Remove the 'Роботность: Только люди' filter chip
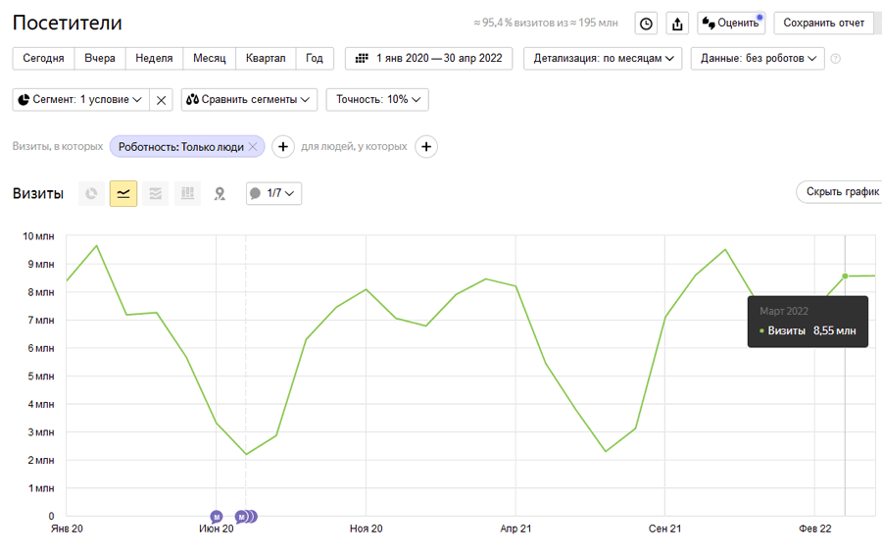The width and height of the screenshot is (882, 554). click(x=253, y=147)
